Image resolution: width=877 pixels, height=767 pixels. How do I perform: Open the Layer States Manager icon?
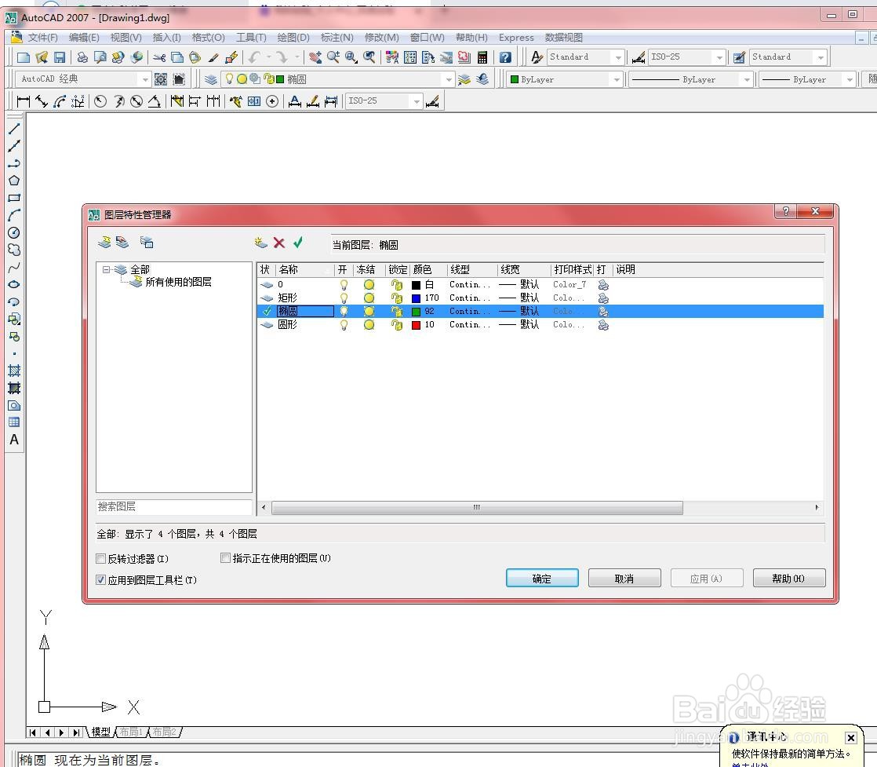click(147, 243)
